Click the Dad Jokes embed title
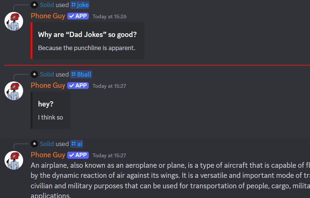The height and width of the screenshot is (198, 310). tap(87, 35)
